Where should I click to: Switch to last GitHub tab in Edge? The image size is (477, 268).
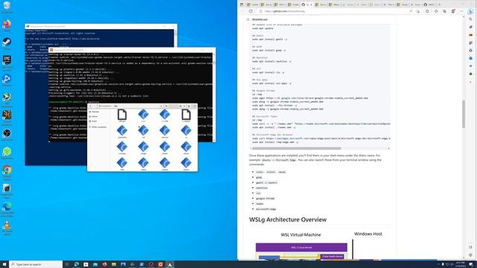click(x=429, y=4)
